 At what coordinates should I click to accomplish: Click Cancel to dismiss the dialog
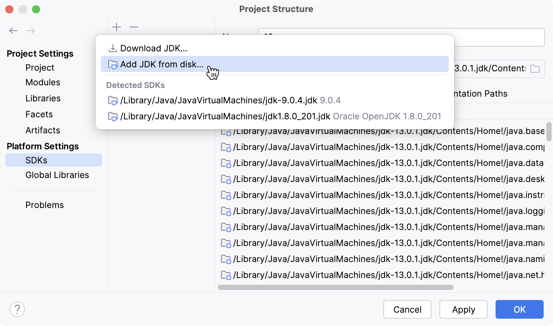[407, 309]
